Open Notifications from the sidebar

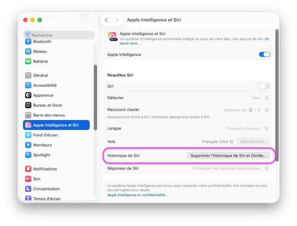[45, 169]
